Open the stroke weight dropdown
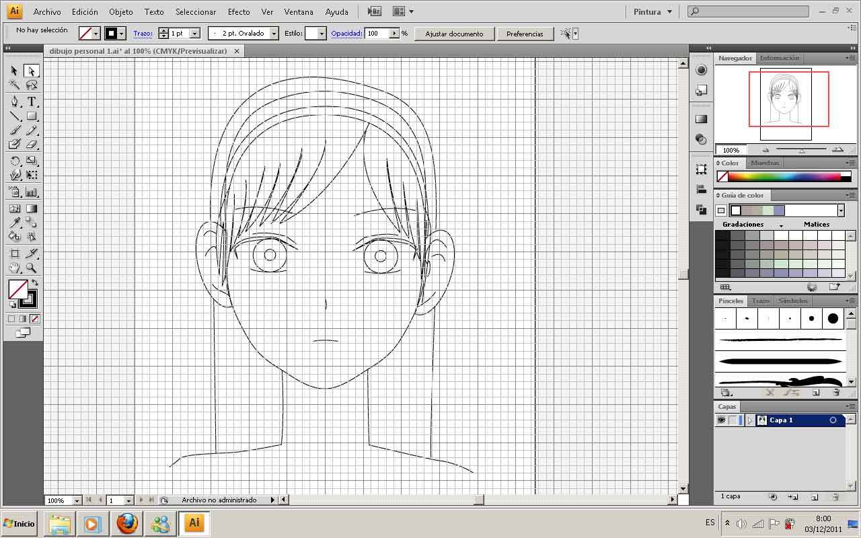This screenshot has width=861, height=538. [x=195, y=33]
